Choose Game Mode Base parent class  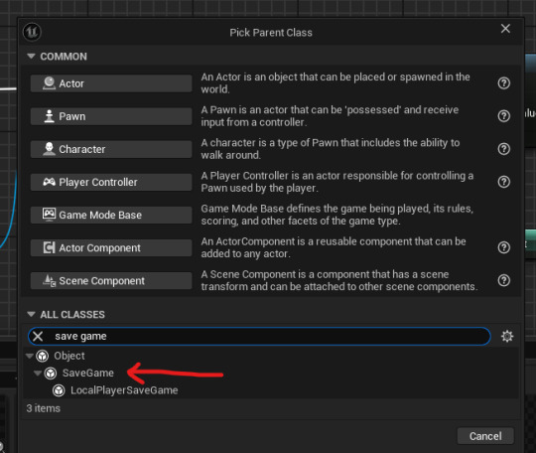tap(111, 215)
